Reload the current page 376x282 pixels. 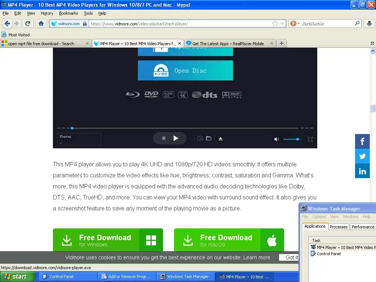click(x=28, y=23)
